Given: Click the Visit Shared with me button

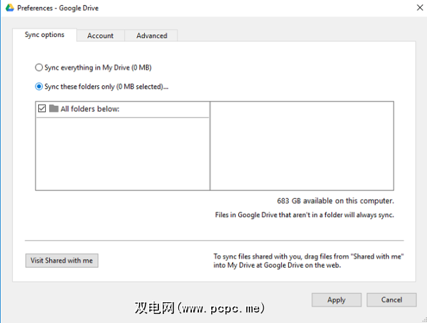Looking at the screenshot, I should coord(62,260).
